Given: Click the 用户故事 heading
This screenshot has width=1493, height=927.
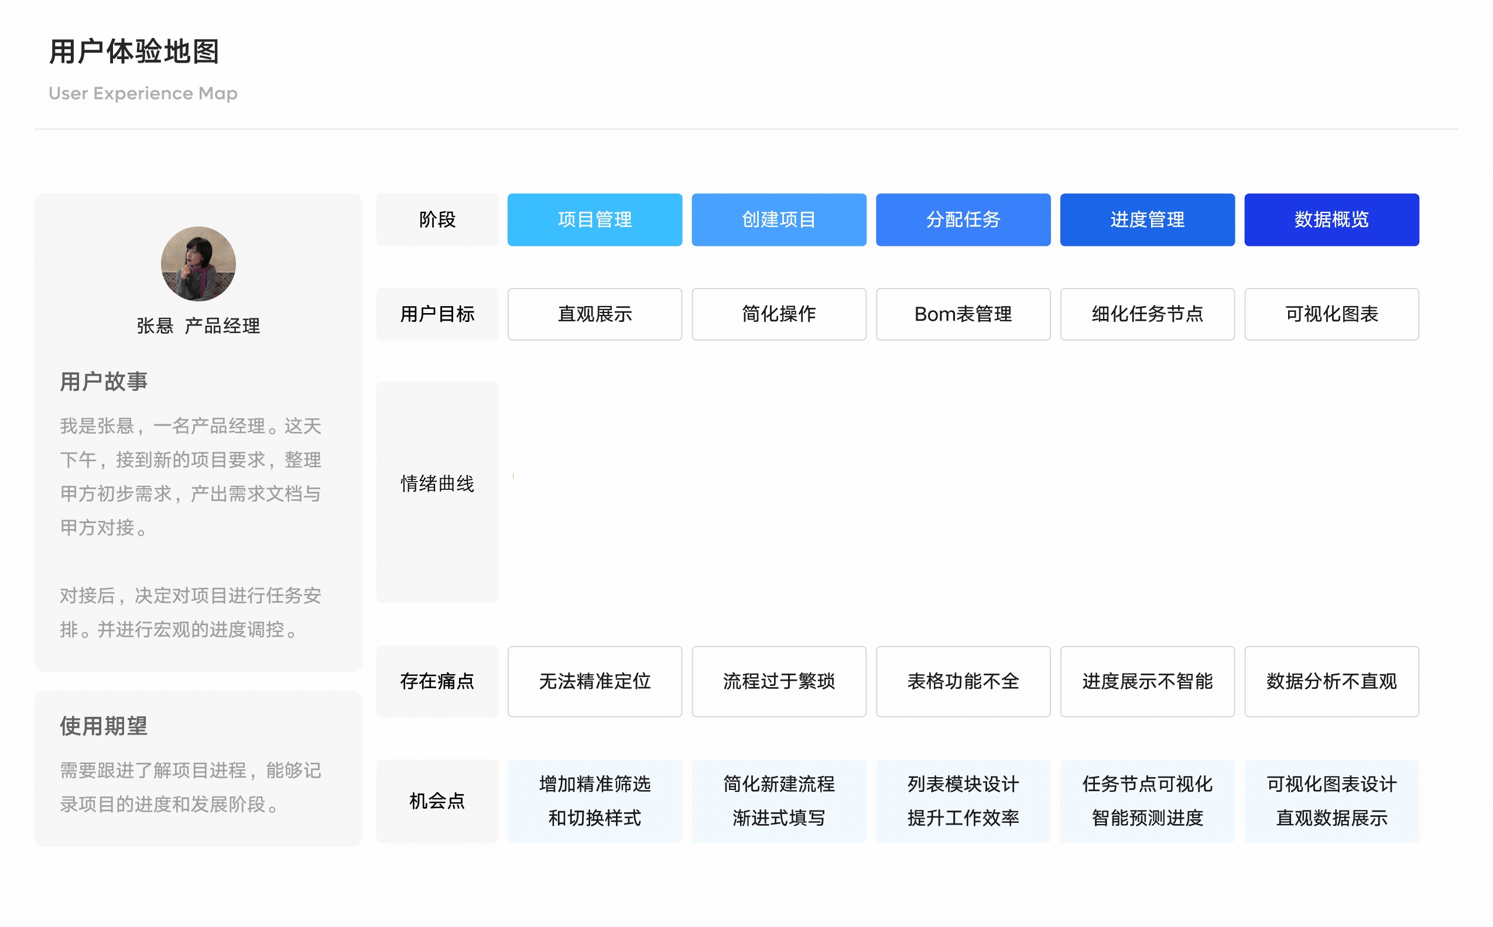Looking at the screenshot, I should [x=104, y=382].
